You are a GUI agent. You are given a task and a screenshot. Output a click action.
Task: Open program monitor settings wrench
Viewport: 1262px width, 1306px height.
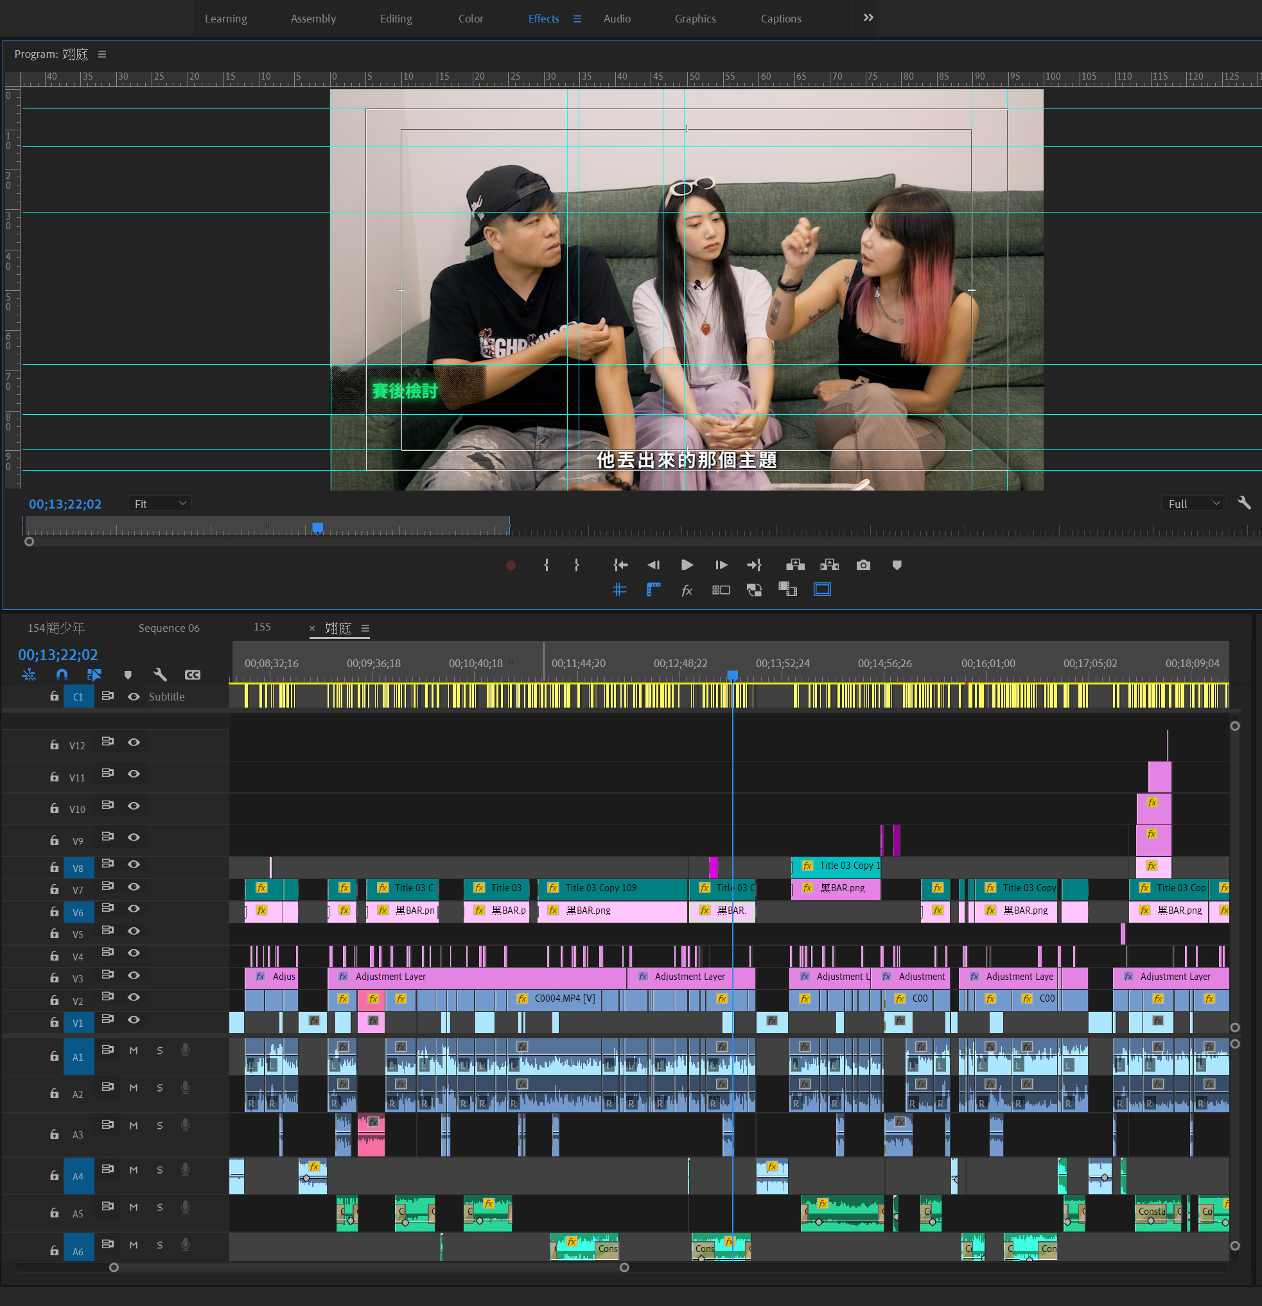click(x=1243, y=503)
